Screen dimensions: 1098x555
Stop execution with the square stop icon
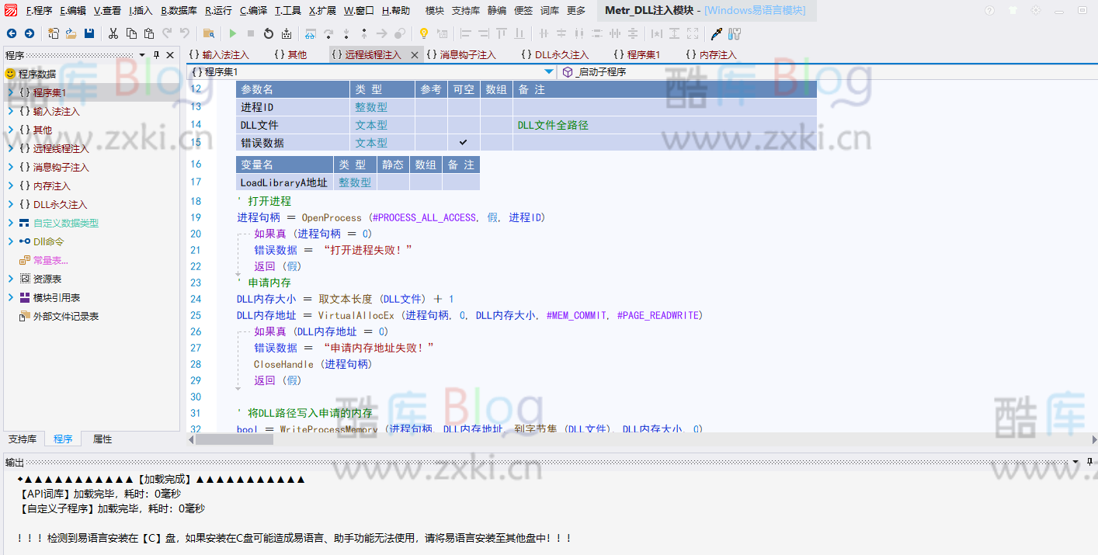(250, 33)
